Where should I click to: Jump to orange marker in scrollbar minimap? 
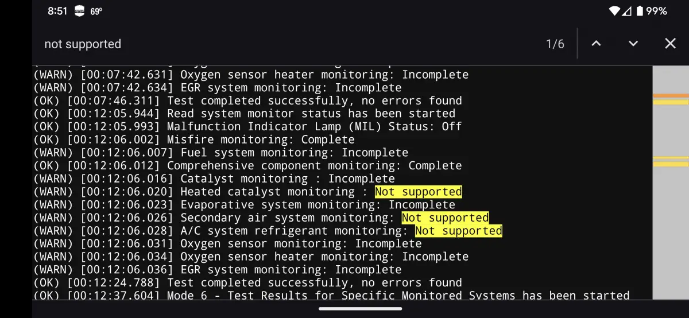click(x=671, y=95)
